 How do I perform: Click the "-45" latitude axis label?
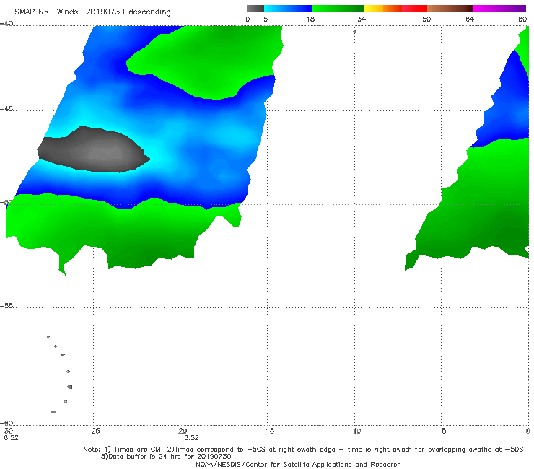point(6,109)
